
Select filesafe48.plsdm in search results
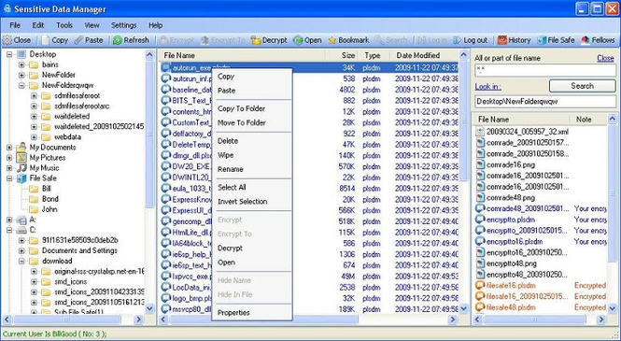tap(511, 307)
